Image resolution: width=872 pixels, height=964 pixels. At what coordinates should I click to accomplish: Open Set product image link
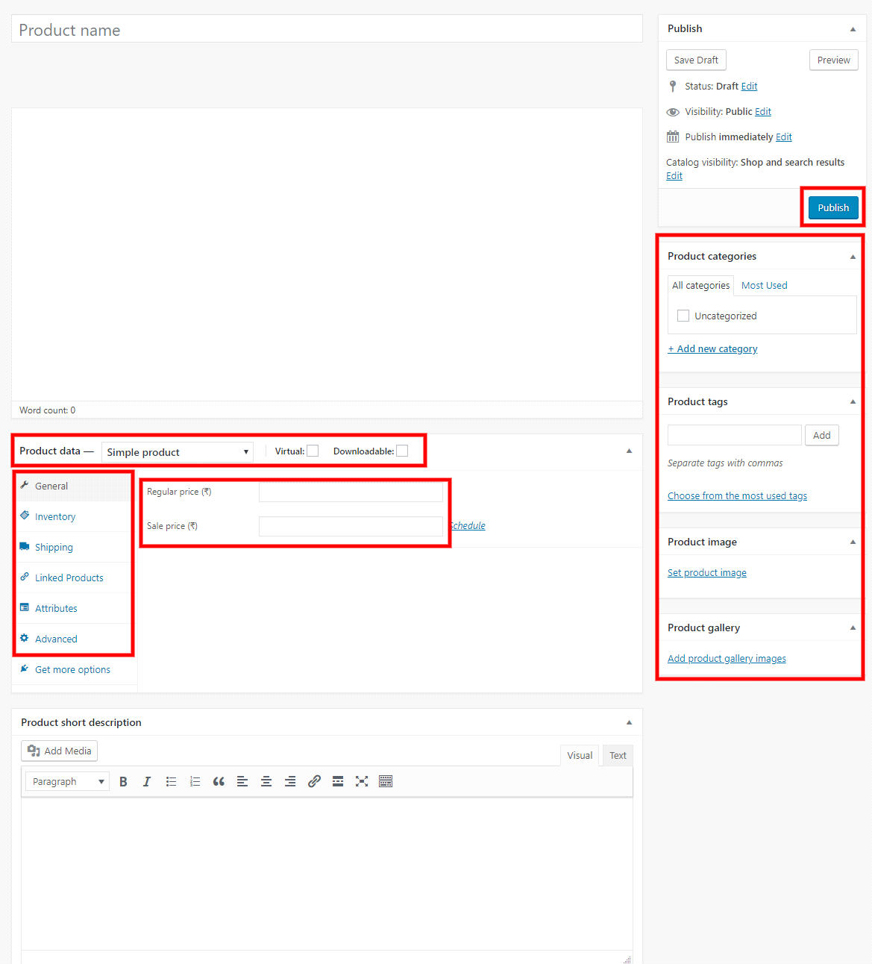click(706, 572)
